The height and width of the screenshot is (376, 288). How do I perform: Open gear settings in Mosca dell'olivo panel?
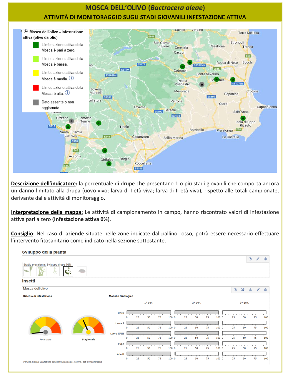pyautogui.click(x=265, y=290)
